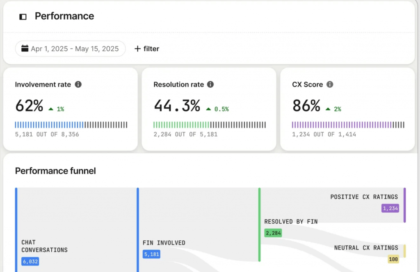Click the 2,284 RESOLVED BY FIN badge

(x=272, y=233)
